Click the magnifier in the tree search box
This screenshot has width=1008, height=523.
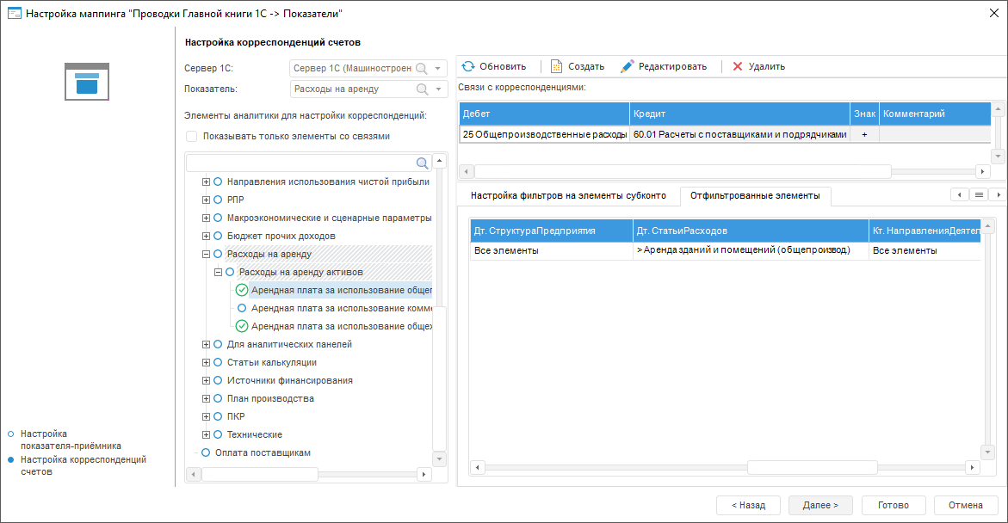422,163
